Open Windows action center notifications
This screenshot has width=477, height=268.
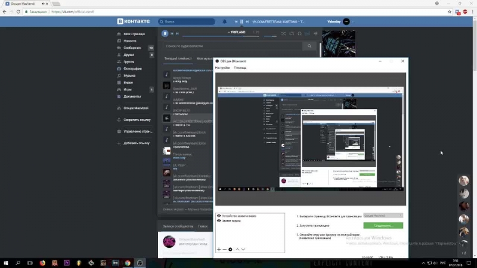[469, 263]
